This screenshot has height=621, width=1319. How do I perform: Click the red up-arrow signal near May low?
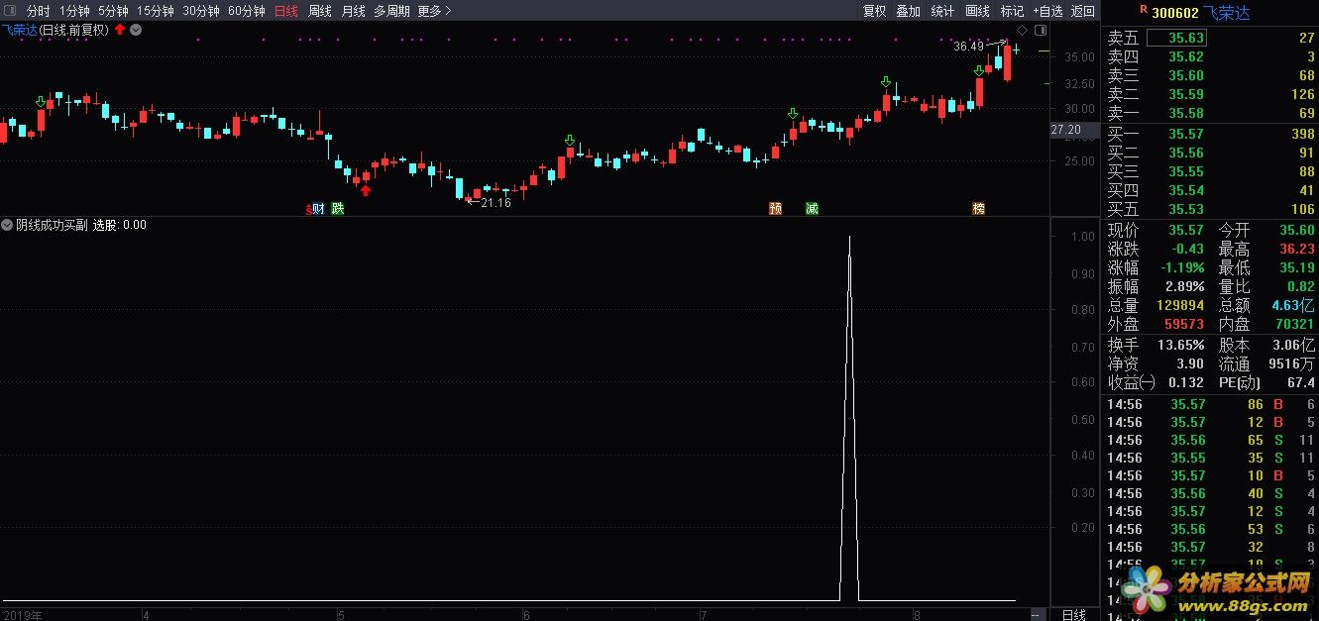(x=366, y=189)
